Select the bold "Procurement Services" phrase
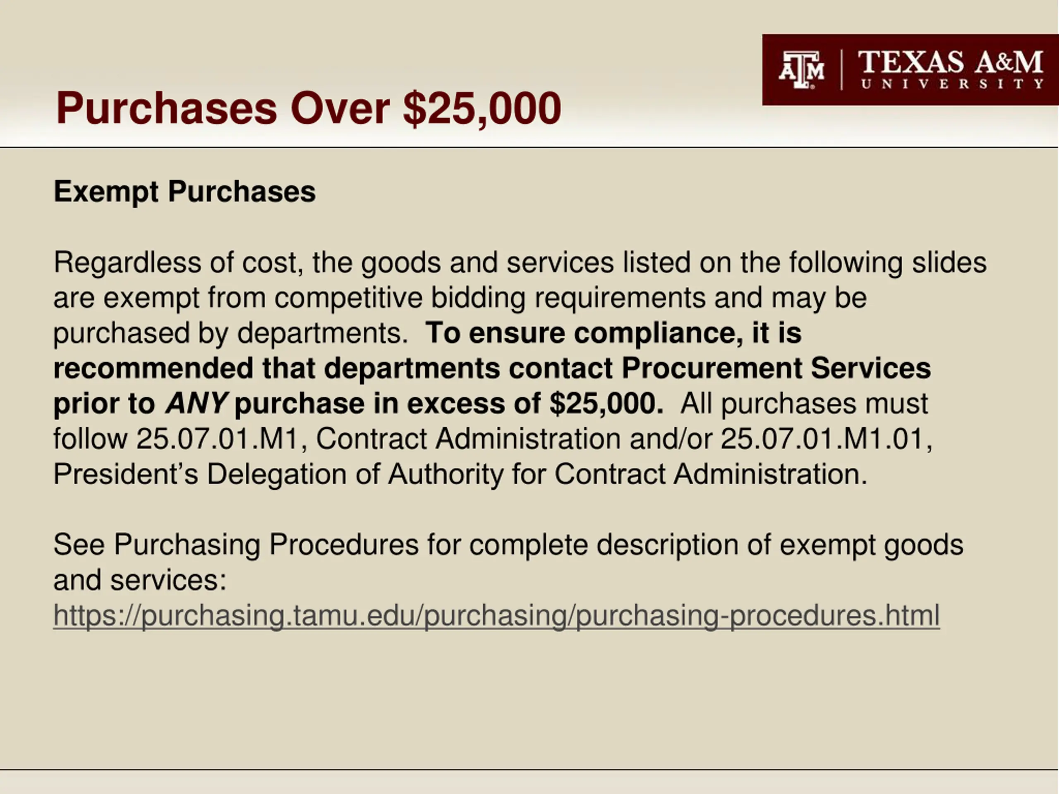 (x=776, y=368)
